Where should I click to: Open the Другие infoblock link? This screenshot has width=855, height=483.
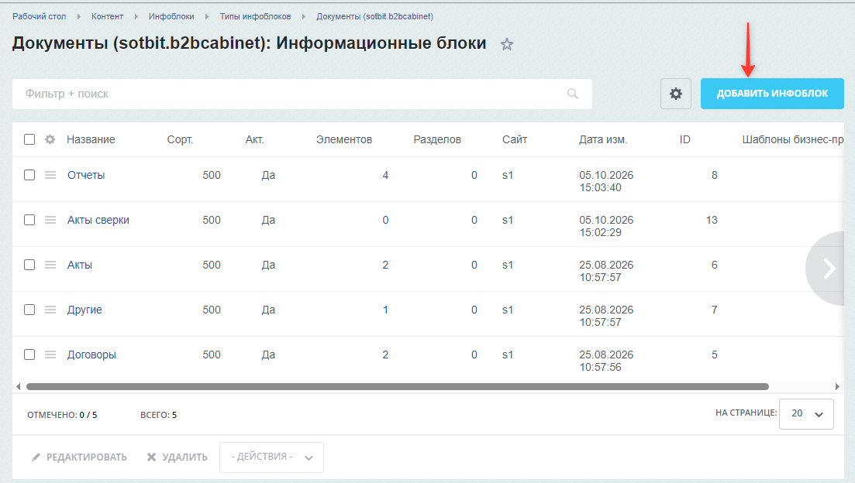[x=84, y=310]
